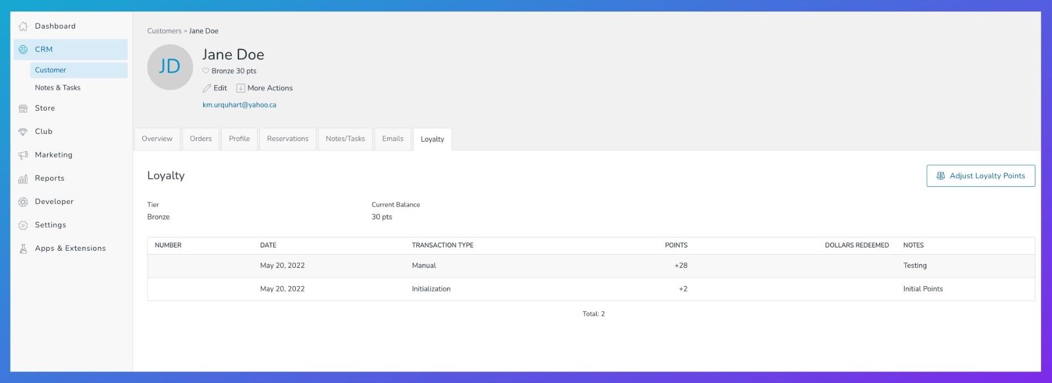Click the Current Balance 30 pts value
This screenshot has width=1052, height=383.
[x=382, y=217]
